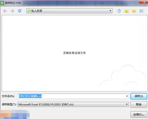Open the 保存类型 file type dropdown

[x=73, y=104]
